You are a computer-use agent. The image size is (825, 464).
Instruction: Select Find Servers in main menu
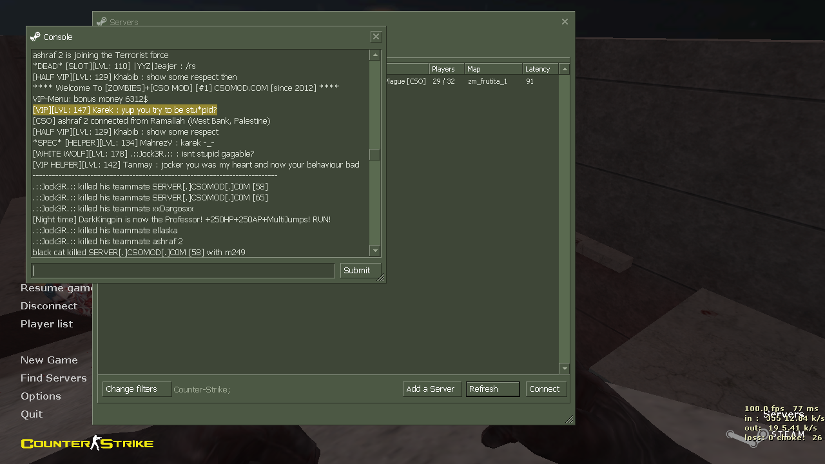tap(53, 378)
